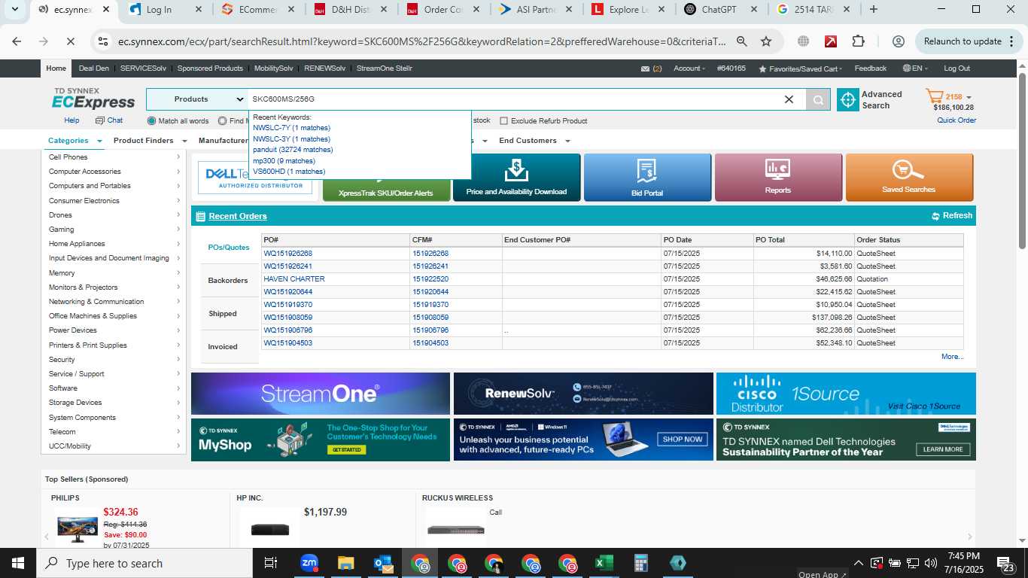
Task: Open Price and Availability Download tile
Action: [516, 178]
